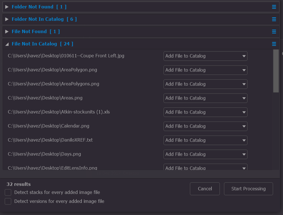Click the File Not In Catalog [ 24 ] header
The width and height of the screenshot is (283, 215).
pyautogui.click(x=42, y=44)
